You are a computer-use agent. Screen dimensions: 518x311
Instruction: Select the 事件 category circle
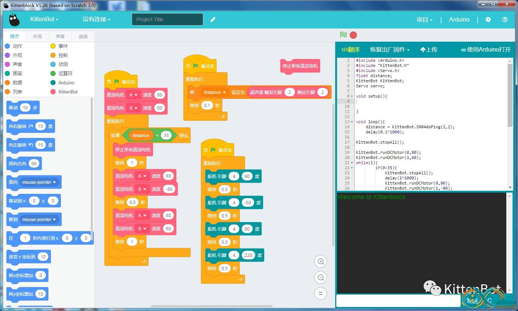tap(53, 46)
